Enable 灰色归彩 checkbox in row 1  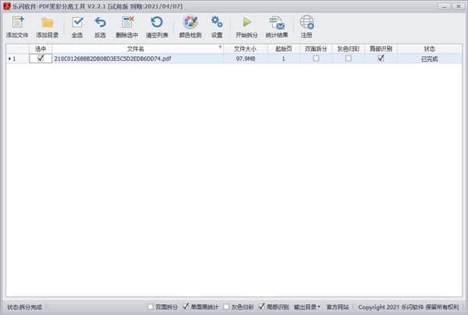(349, 58)
